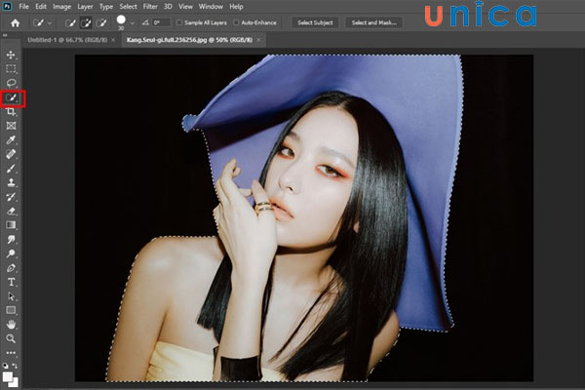Swap foreground and background colors
This screenshot has height=390, width=585.
pos(15,366)
